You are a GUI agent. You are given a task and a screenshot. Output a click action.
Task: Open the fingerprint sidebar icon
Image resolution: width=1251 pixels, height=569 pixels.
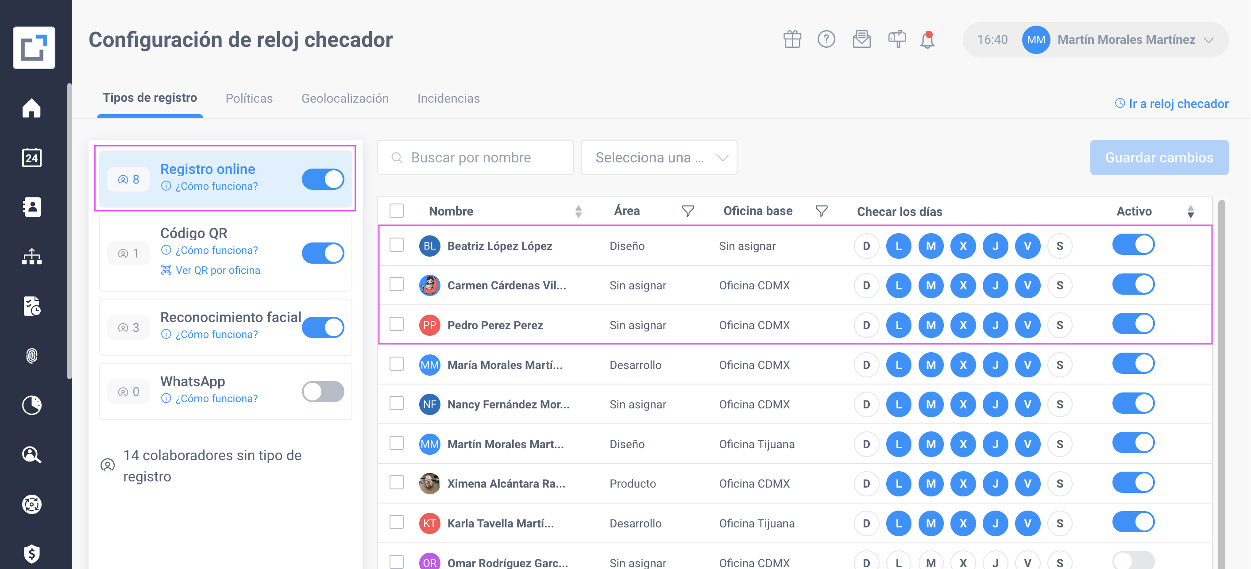(x=31, y=356)
